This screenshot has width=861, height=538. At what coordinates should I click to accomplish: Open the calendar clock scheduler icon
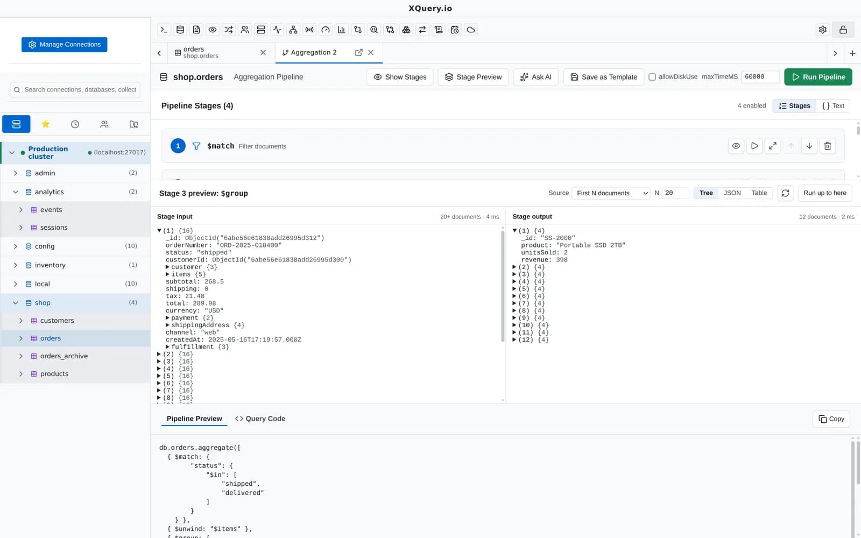(455, 30)
